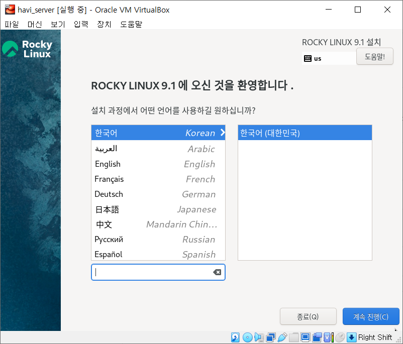Click the network adapters status icon
The width and height of the screenshot is (403, 344).
pos(271,337)
